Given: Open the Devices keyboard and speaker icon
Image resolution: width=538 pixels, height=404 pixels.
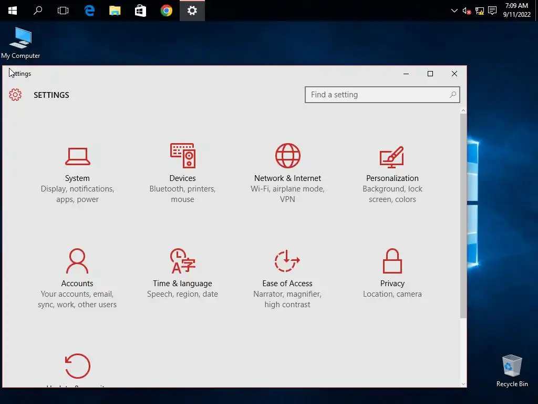Looking at the screenshot, I should click(182, 156).
